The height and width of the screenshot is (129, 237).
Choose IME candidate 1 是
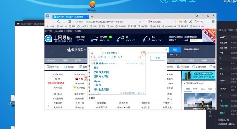94,57
